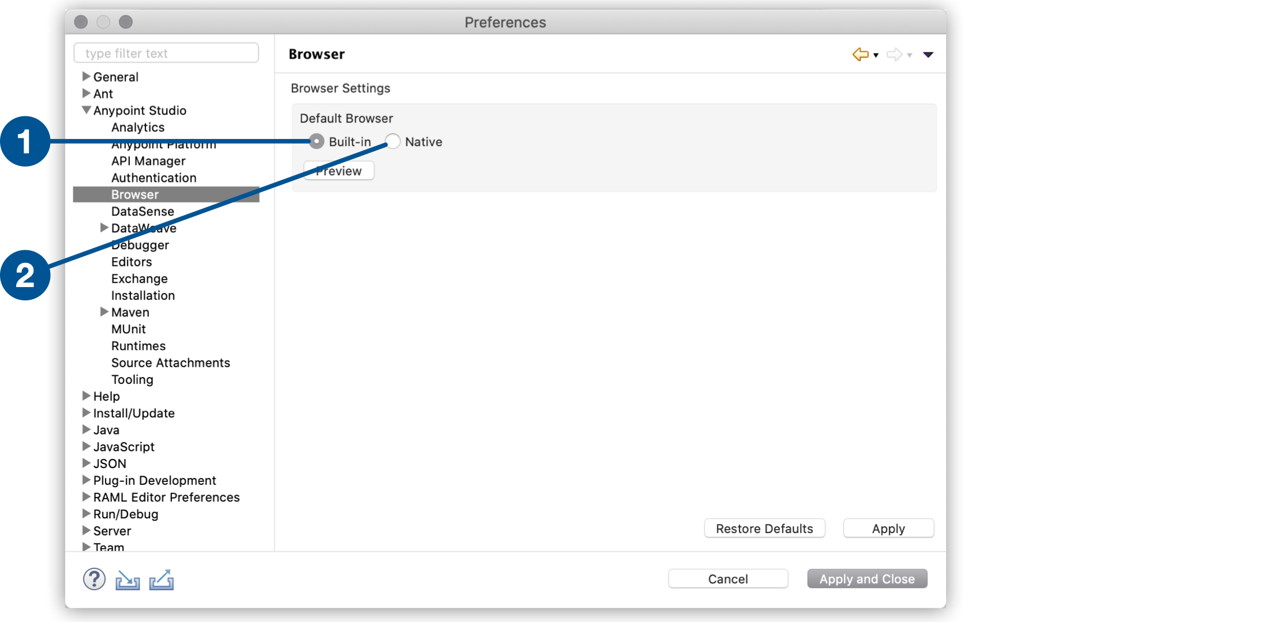1267x622 pixels.
Task: Switch to the Authentication preferences page
Action: click(x=154, y=178)
